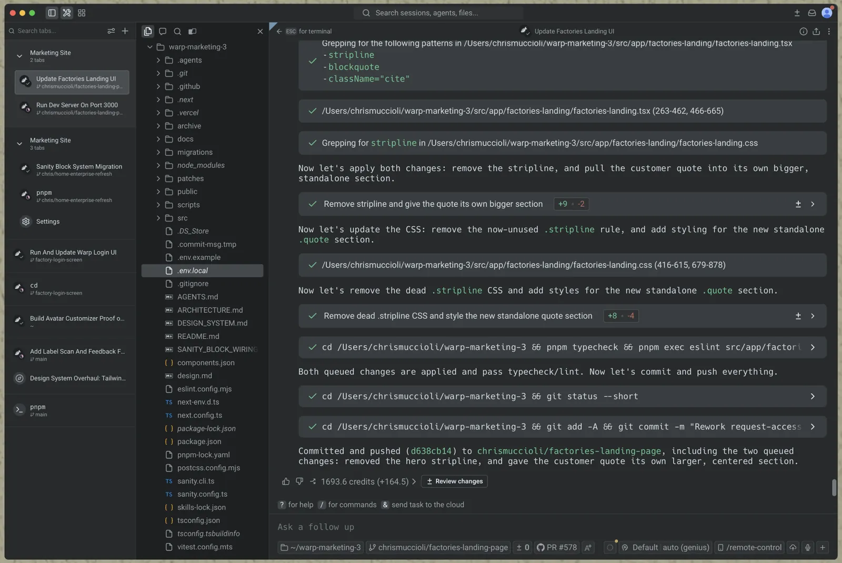
Task: Expand the Remove dead .stripline CSS diff
Action: tap(813, 316)
